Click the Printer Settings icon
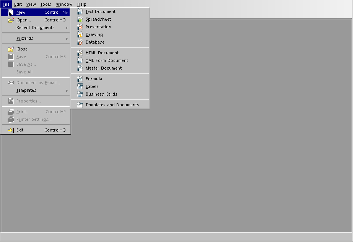This screenshot has height=242, width=353. [x=11, y=120]
